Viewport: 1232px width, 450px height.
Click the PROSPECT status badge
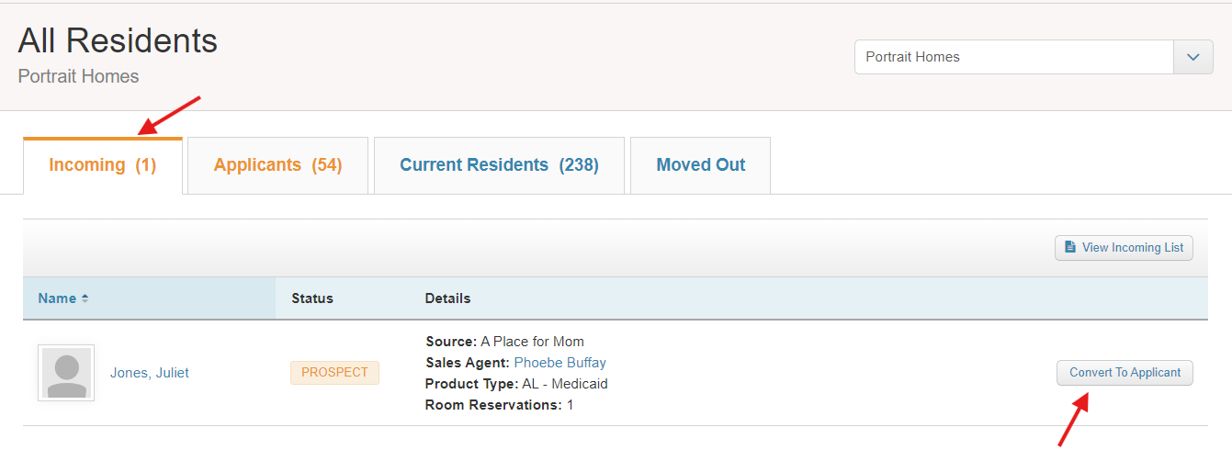[x=334, y=373]
